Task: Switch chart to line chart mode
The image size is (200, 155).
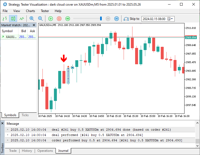Action: (x=22, y=19)
